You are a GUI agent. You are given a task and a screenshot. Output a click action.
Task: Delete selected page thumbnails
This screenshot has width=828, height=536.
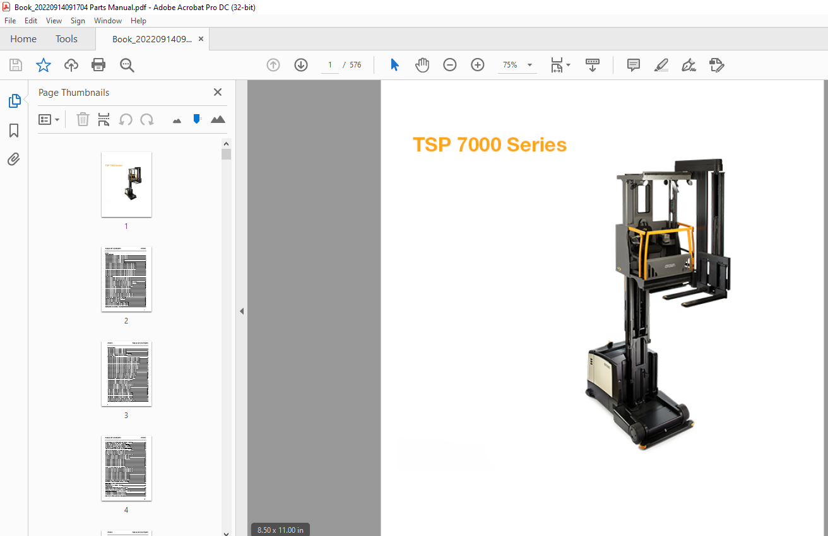click(x=83, y=119)
